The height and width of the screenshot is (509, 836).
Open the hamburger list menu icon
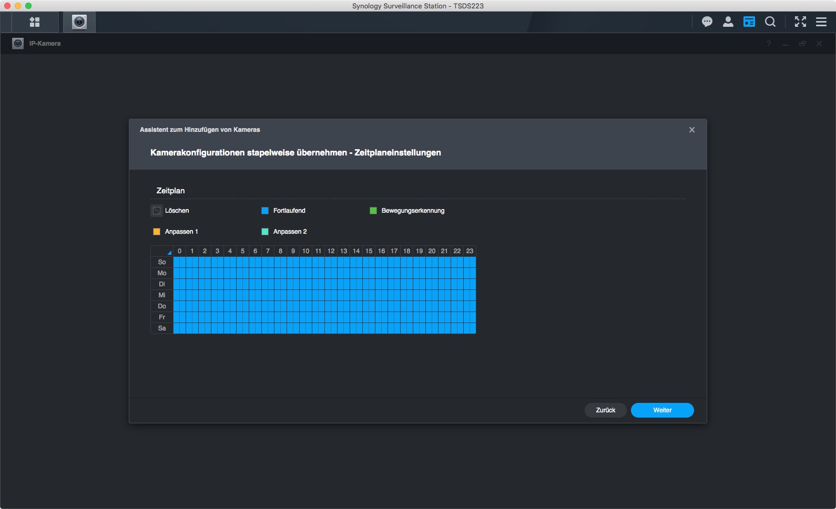coord(821,22)
